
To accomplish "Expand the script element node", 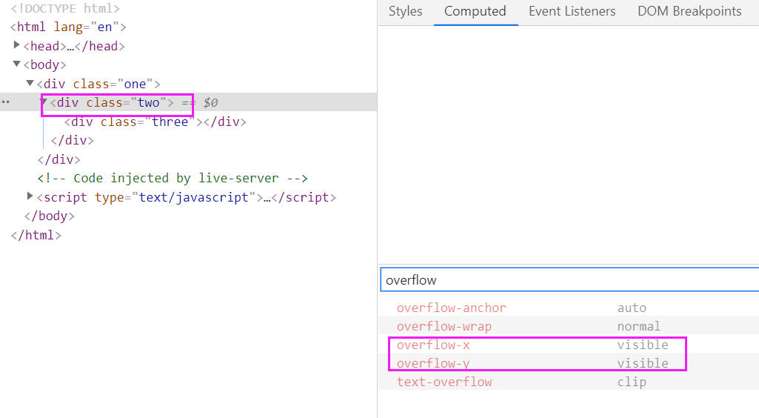I will (x=30, y=196).
